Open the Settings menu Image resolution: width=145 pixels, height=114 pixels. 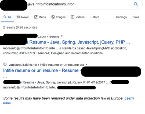(121, 17)
